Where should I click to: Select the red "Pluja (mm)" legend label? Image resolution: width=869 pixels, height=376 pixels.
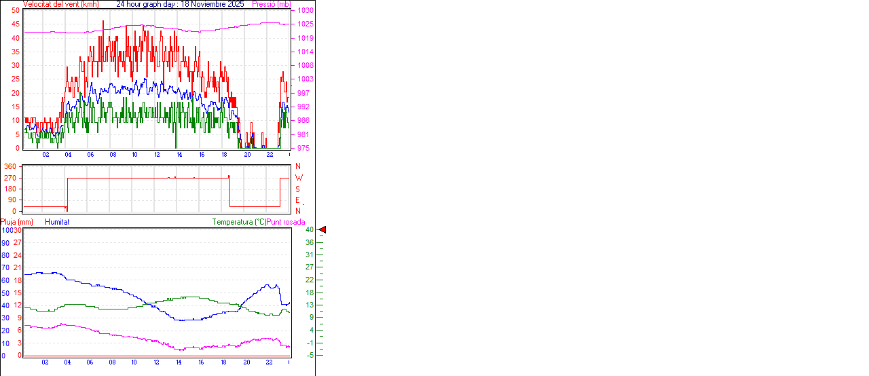17,222
